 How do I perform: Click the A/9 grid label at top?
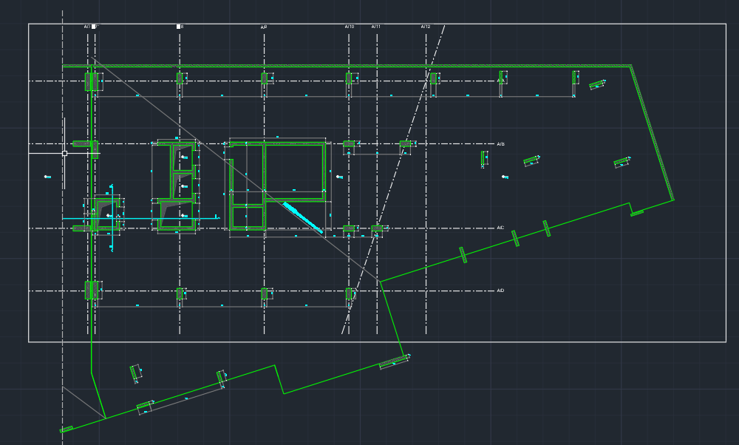(x=264, y=27)
